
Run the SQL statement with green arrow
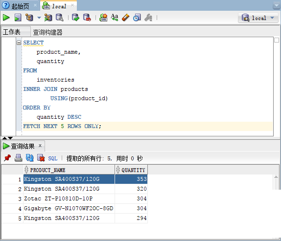point(6,18)
